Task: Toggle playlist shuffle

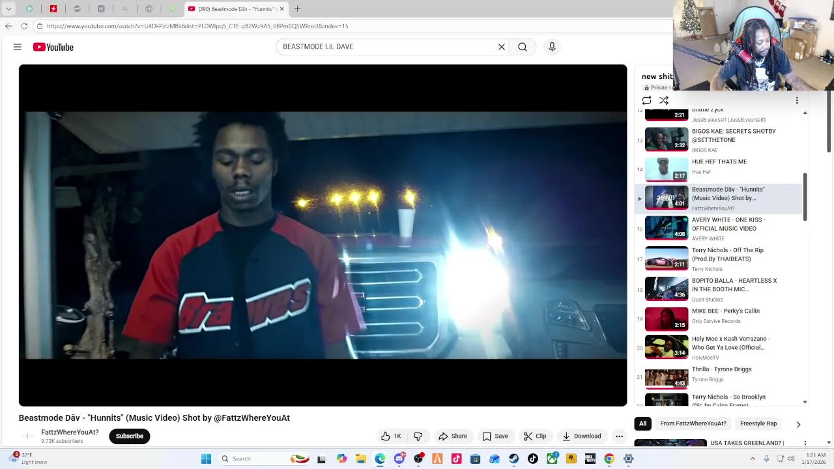Action: [664, 100]
